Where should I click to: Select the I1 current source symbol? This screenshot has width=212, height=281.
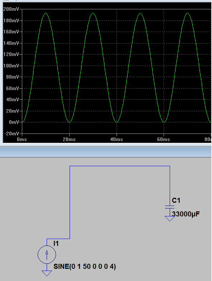(47, 254)
